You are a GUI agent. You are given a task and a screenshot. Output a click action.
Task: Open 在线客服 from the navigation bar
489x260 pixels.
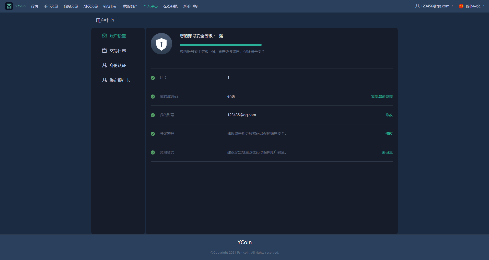pos(170,6)
